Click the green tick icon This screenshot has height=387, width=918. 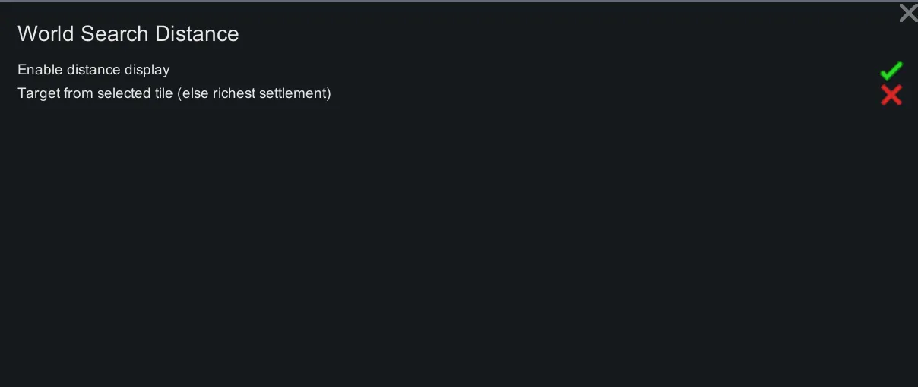891,71
